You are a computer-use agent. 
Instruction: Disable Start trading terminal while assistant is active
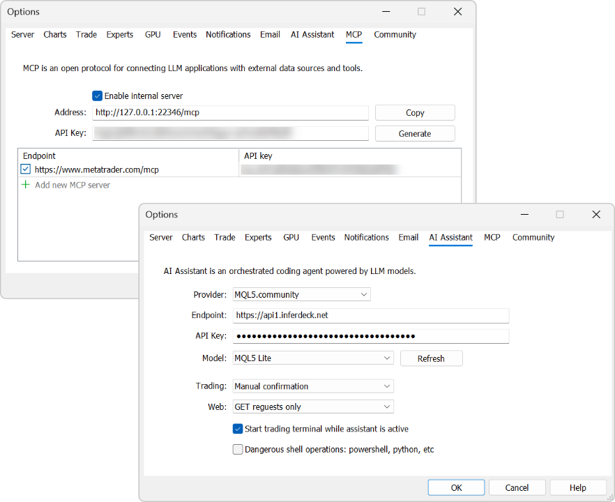[238, 429]
